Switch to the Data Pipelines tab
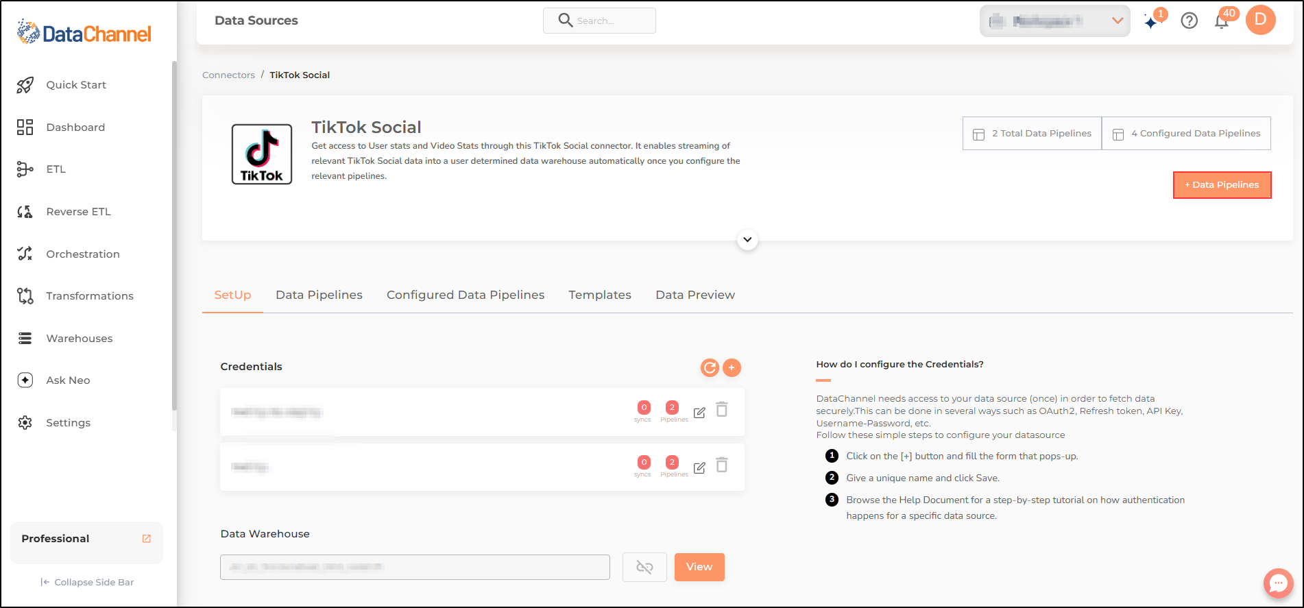Viewport: 1304px width, 608px height. 319,295
